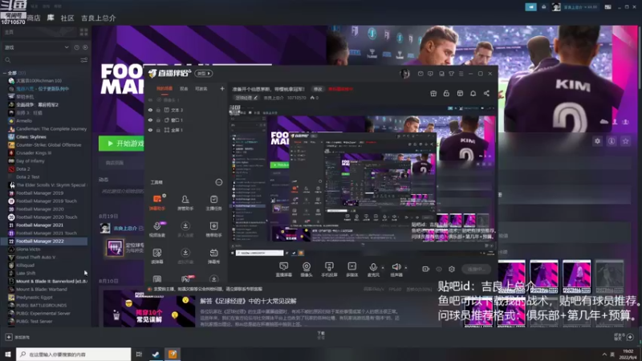Click the streamer avatar in streaming title bar
The width and height of the screenshot is (642, 361).
(x=404, y=74)
